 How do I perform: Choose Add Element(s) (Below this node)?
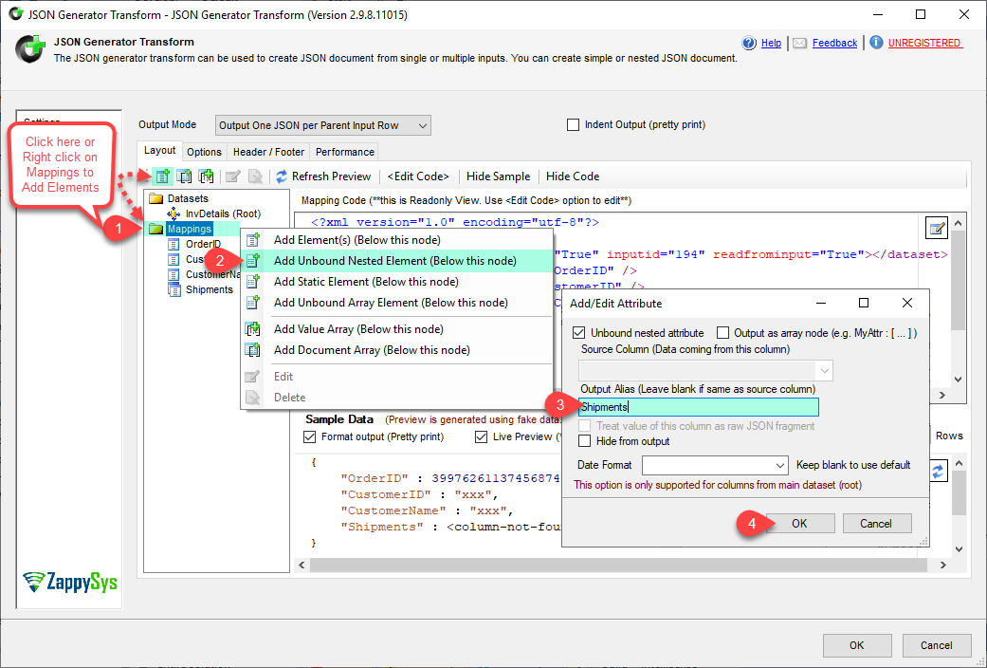396,240
